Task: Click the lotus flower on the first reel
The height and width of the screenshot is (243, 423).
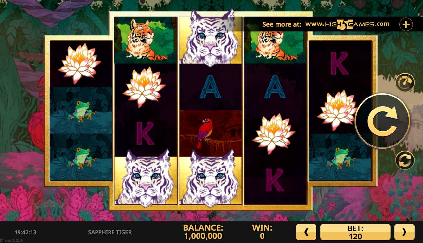Action: pos(80,64)
